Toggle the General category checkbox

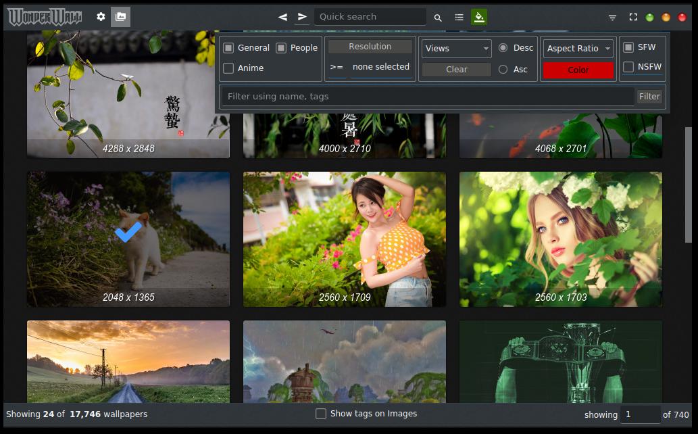pyautogui.click(x=228, y=48)
